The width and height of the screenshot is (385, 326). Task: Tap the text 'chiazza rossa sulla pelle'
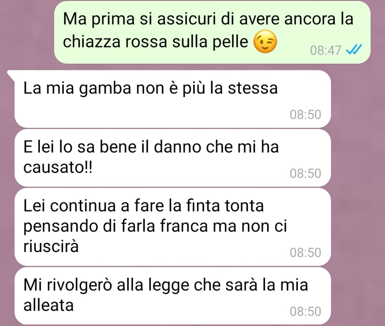pyautogui.click(x=156, y=42)
